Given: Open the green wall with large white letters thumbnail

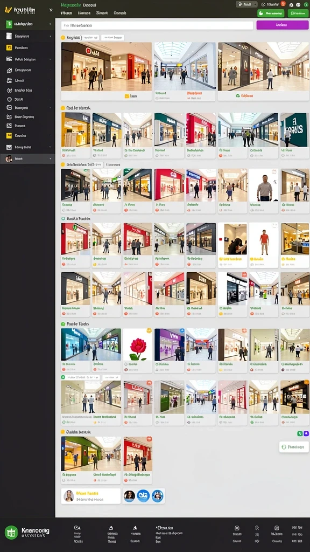Looking at the screenshot, I should coord(294,130).
